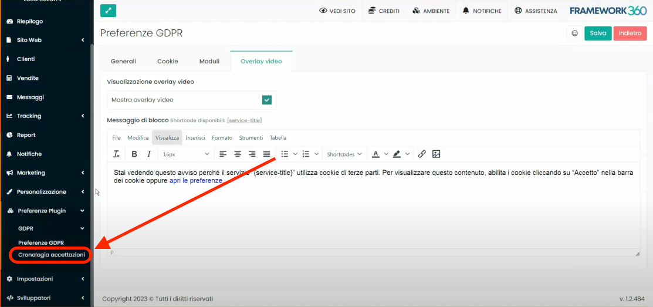Open the Inserisci editor menu

pos(195,138)
